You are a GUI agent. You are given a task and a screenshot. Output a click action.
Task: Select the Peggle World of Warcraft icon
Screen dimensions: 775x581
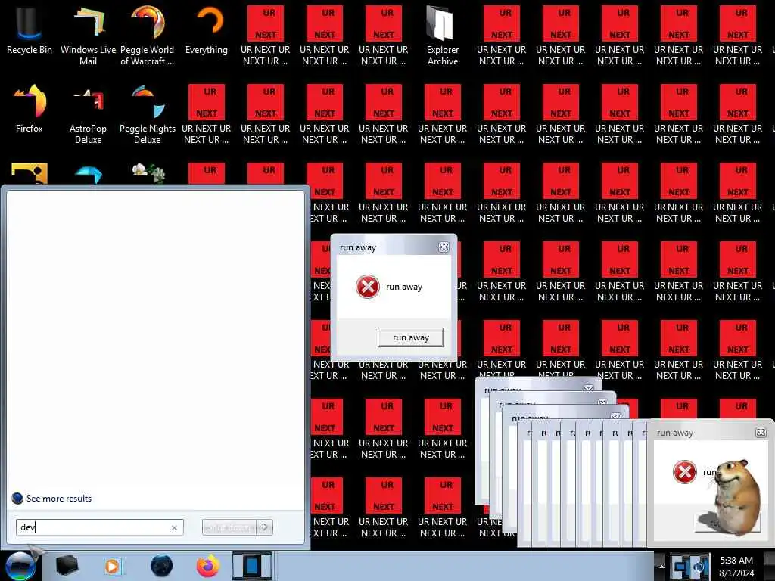[x=148, y=35]
